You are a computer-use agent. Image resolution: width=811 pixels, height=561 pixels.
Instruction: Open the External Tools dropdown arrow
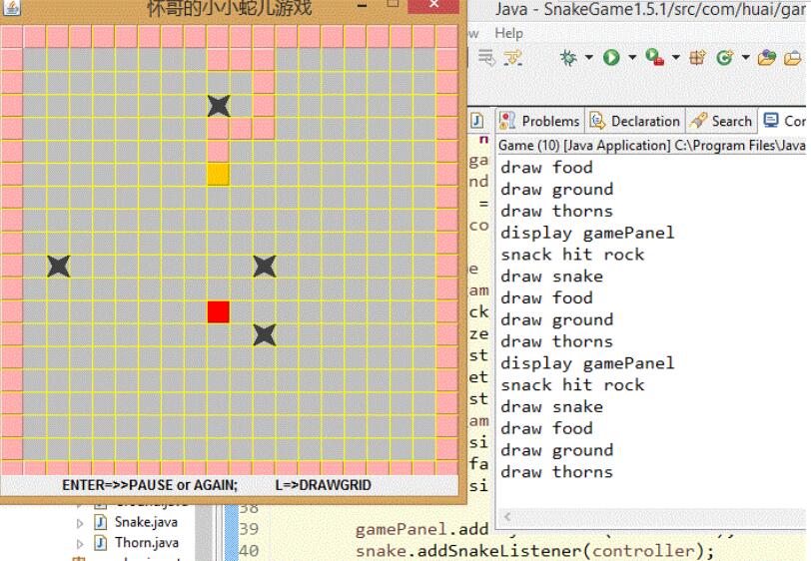(675, 59)
